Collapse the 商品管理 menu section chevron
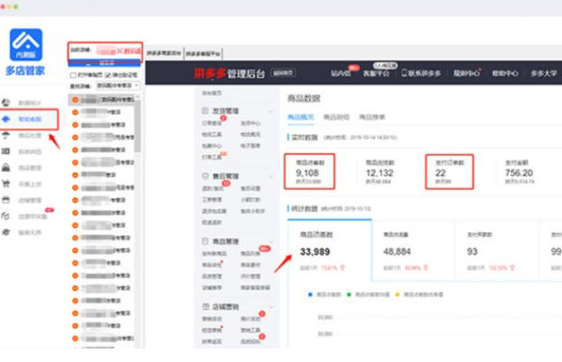562x362 pixels. pos(271,241)
